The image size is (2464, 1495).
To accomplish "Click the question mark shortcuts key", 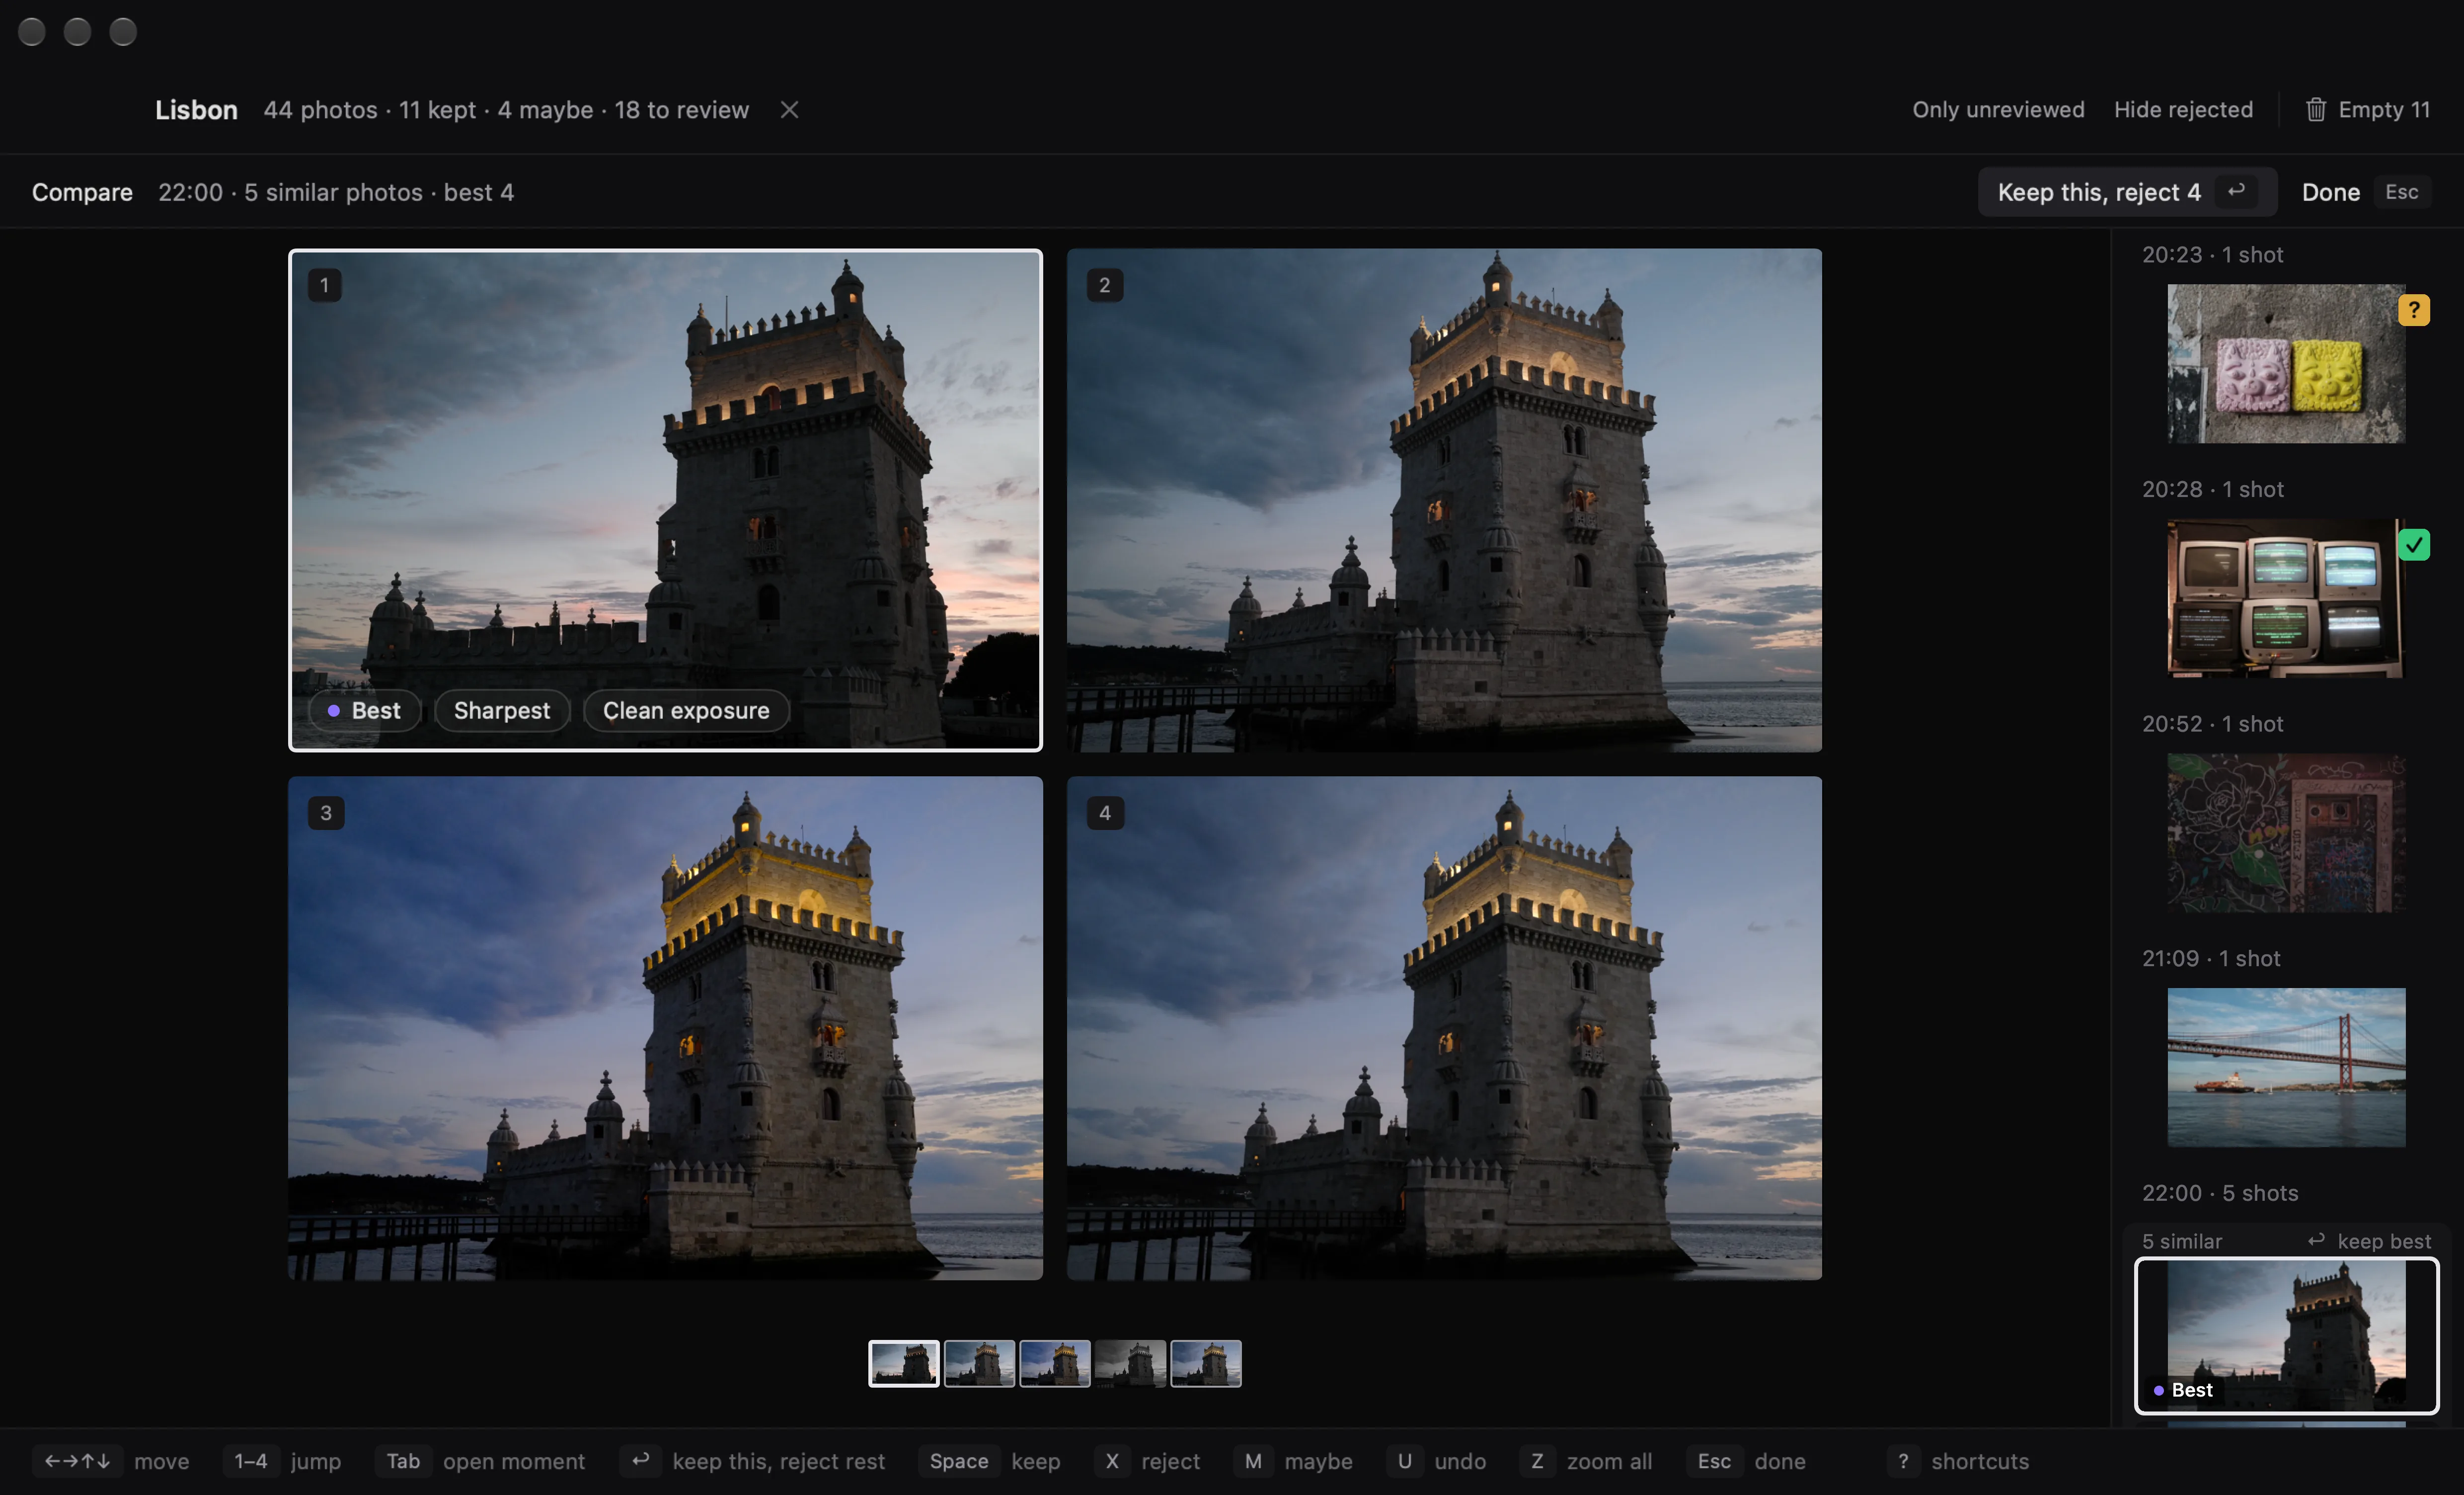I will pos(1903,1461).
